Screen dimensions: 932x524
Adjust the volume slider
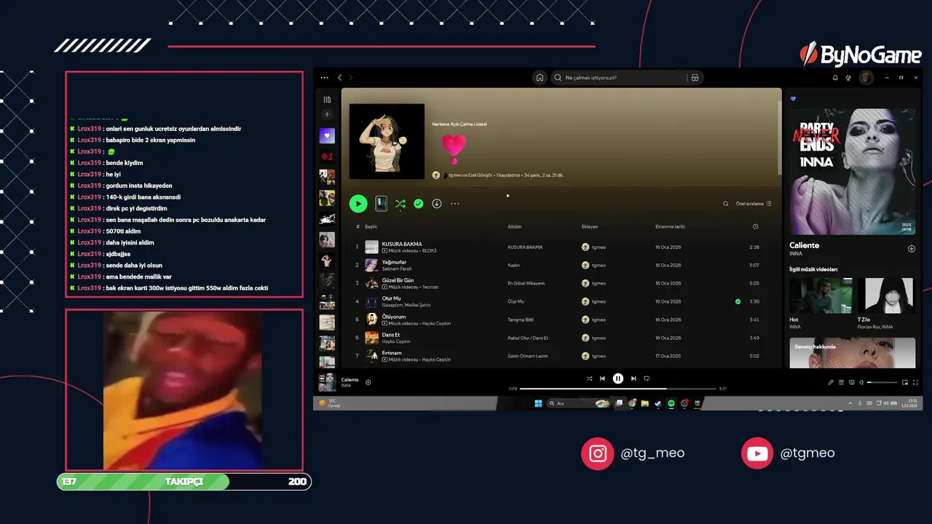[x=882, y=382]
